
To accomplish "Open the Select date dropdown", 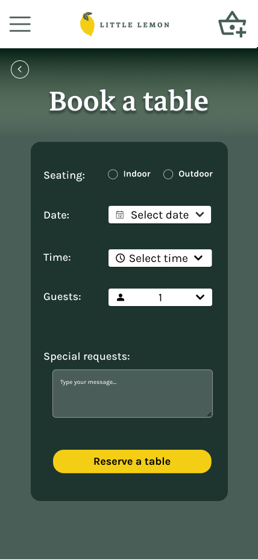I will click(x=160, y=215).
